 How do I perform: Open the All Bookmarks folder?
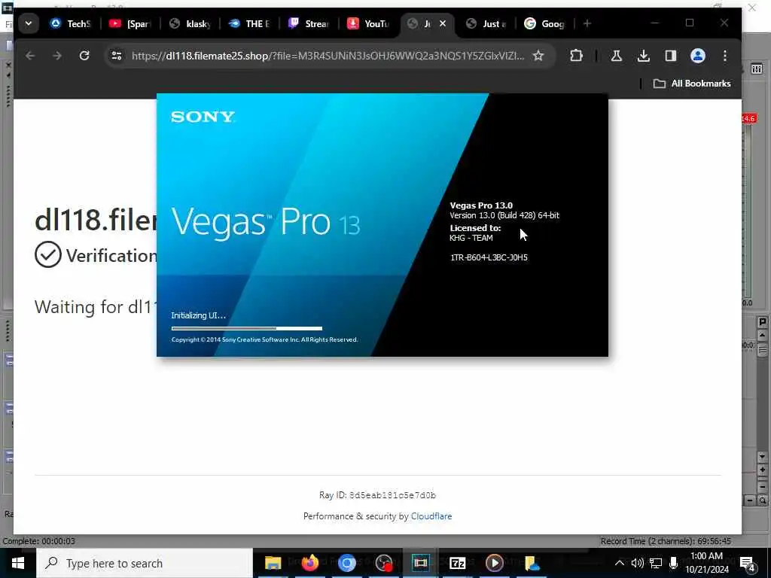[x=692, y=84]
